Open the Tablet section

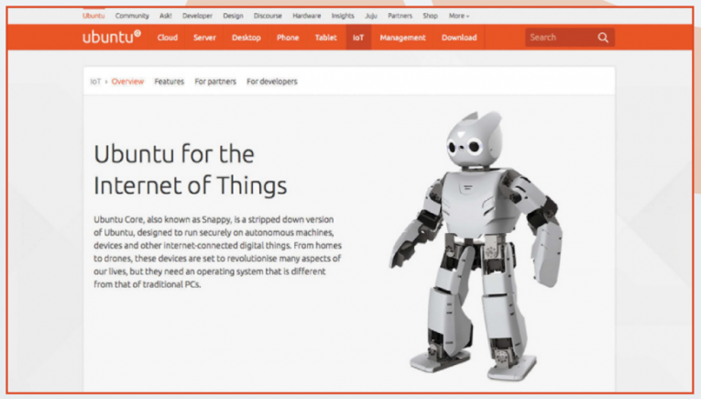coord(326,38)
